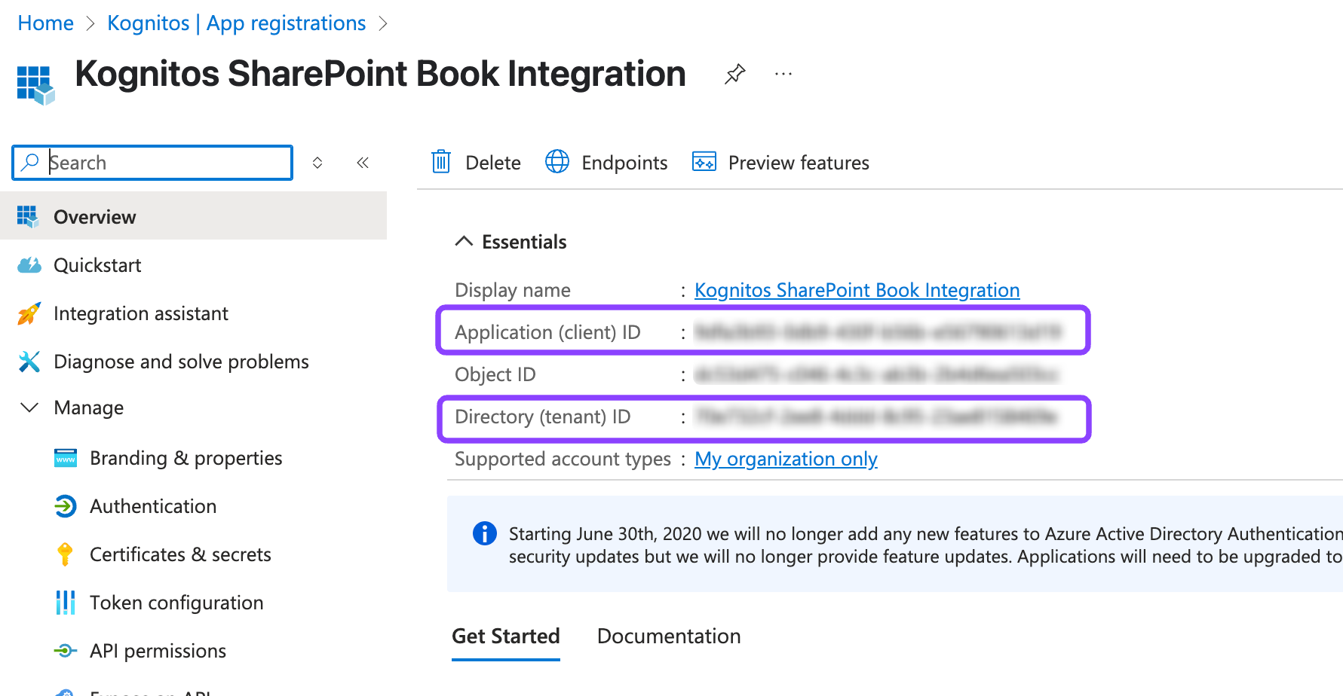The image size is (1343, 696).
Task: Open API permissions from the sidebar
Action: pyautogui.click(x=157, y=651)
